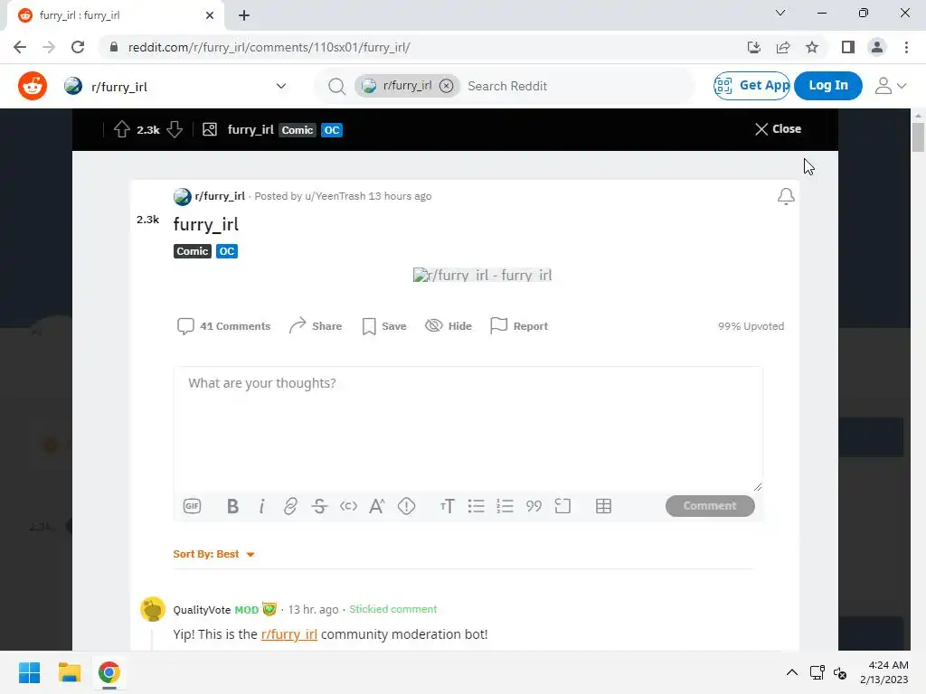926x694 pixels.
Task: Toggle bold formatting in comment editor
Action: tap(232, 506)
